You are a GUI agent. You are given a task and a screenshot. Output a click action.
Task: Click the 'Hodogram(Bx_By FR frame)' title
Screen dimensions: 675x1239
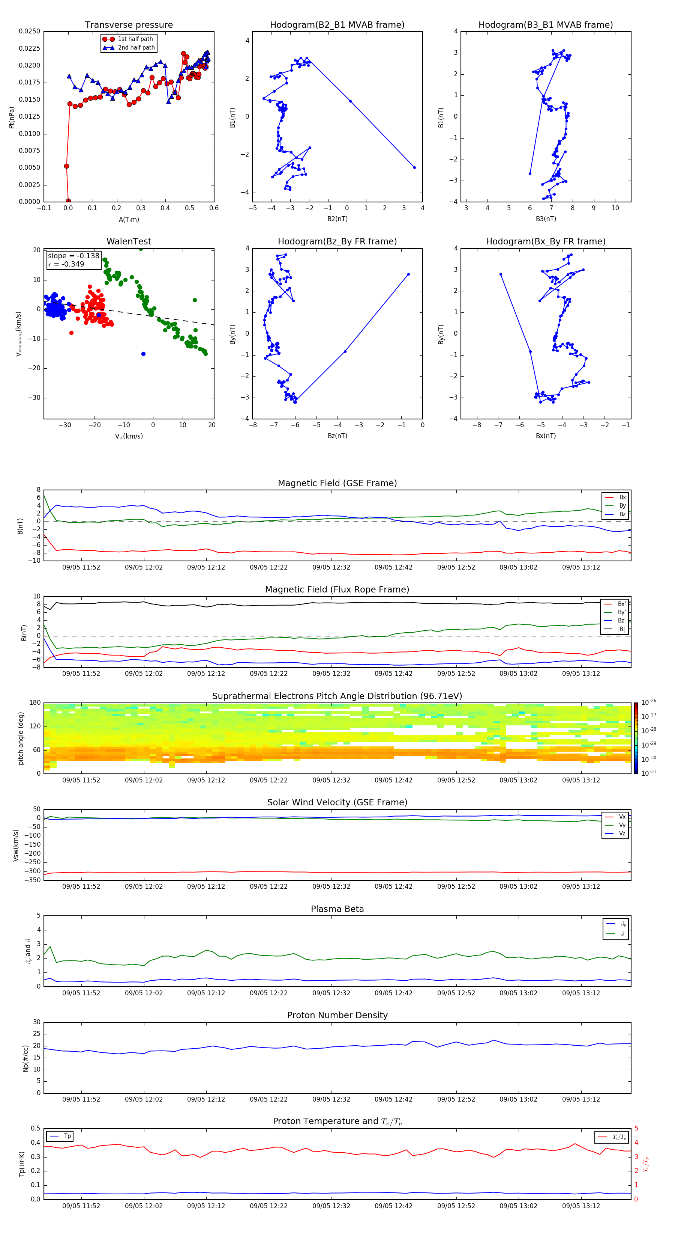tap(545, 241)
